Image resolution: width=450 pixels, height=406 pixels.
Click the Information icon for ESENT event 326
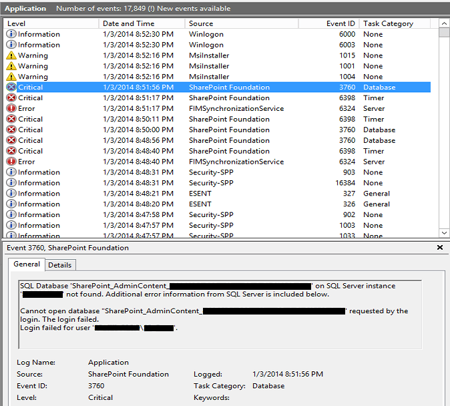coord(11,204)
